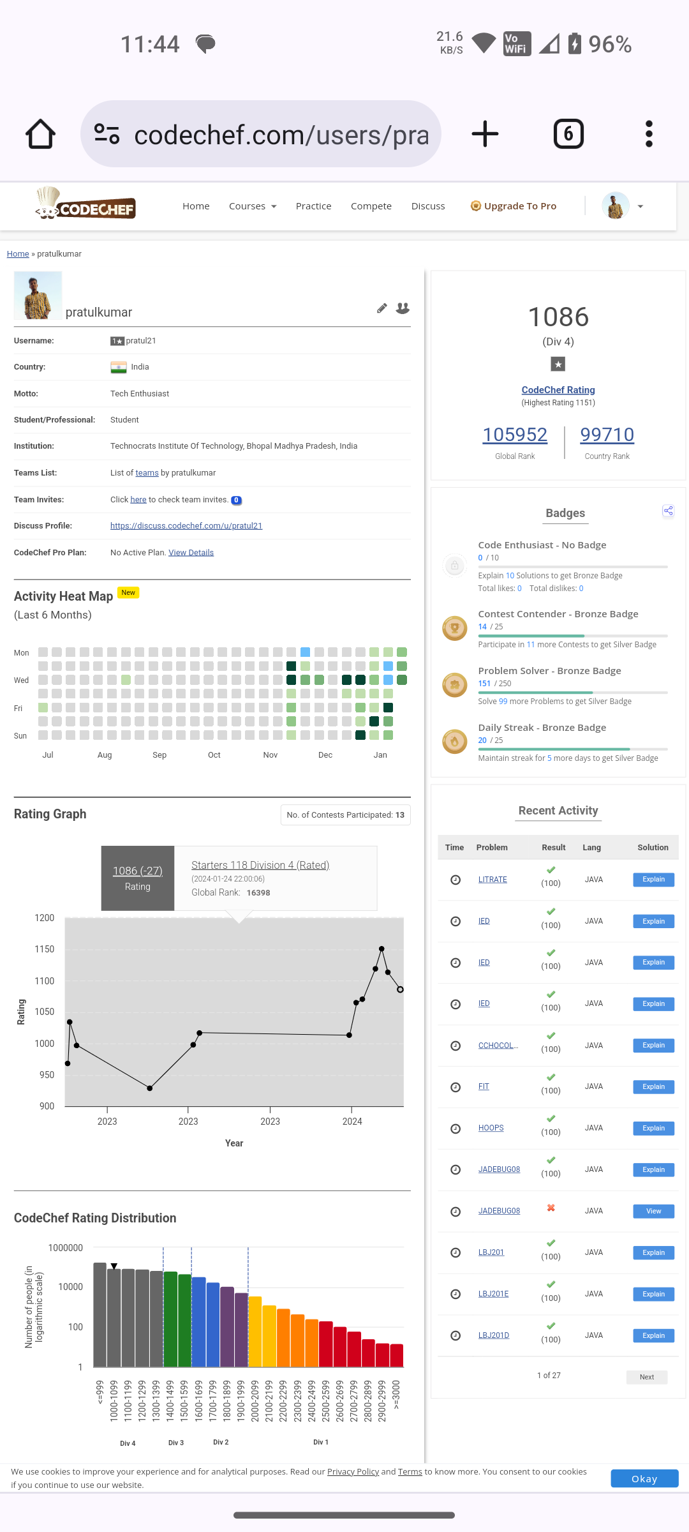Open the CCHOCOL problem link

click(x=498, y=1046)
